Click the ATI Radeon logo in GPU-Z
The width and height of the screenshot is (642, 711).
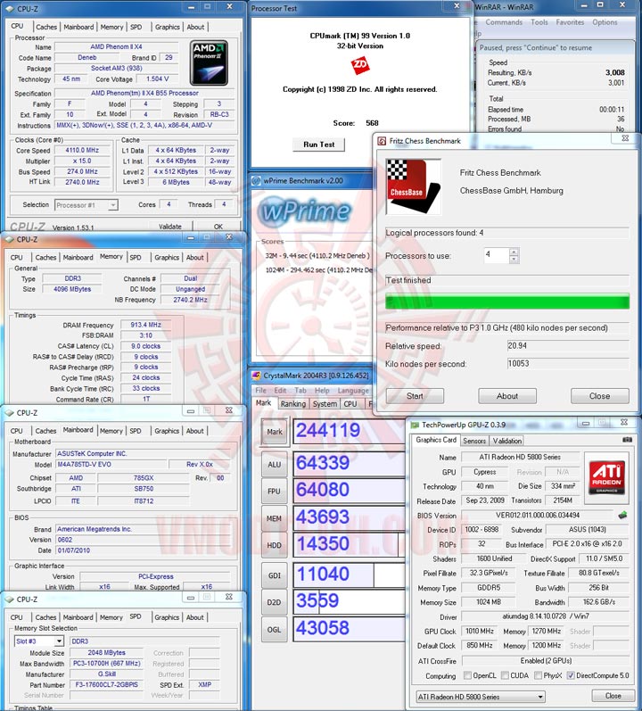tap(606, 478)
